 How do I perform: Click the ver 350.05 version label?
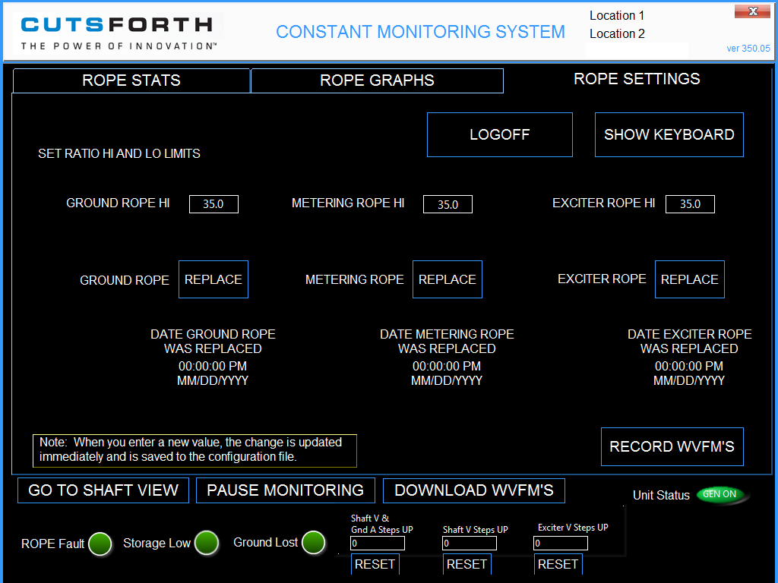pyautogui.click(x=748, y=48)
